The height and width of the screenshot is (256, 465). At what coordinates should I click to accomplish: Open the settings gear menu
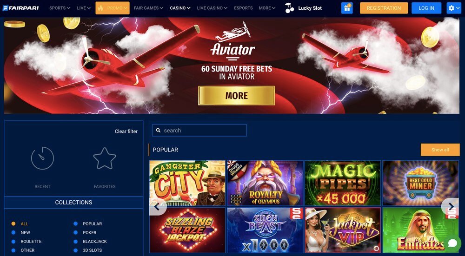point(454,8)
